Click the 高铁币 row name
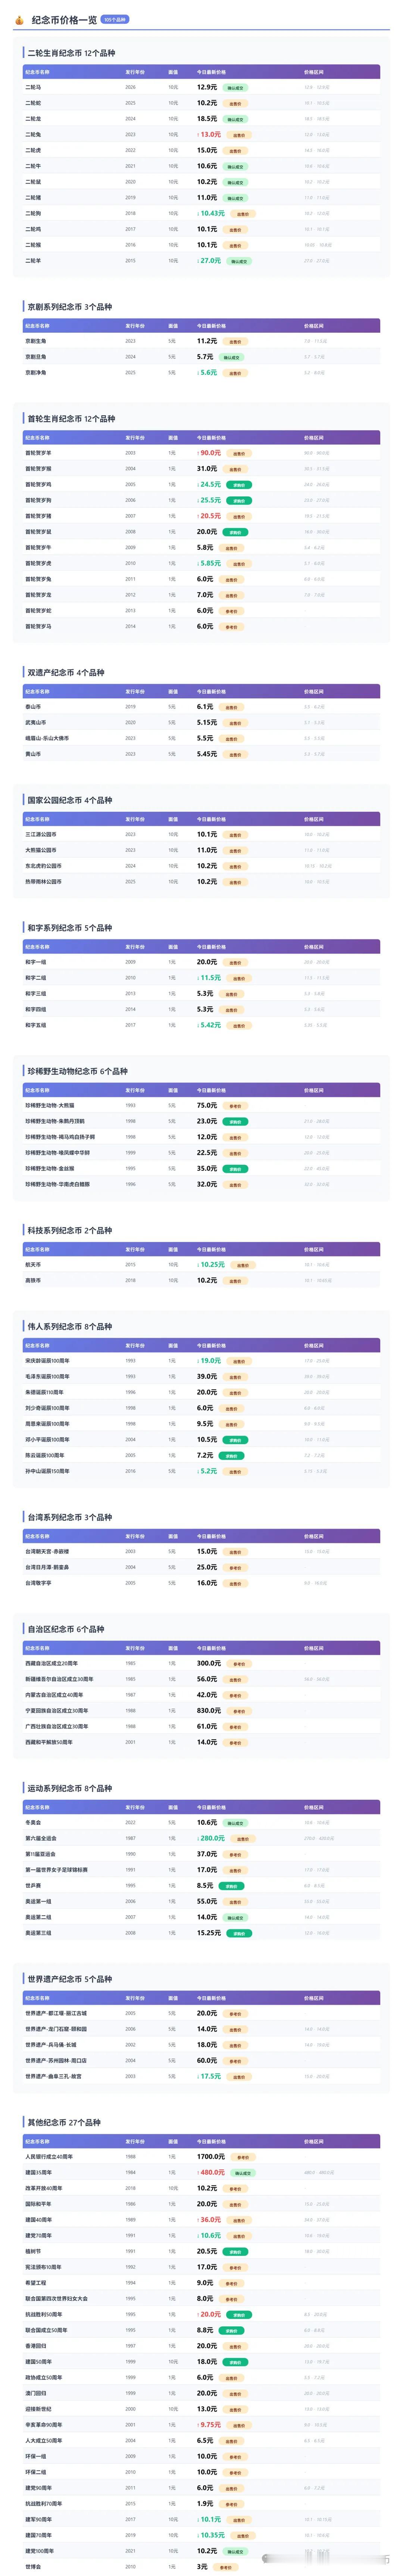This screenshot has height=2576, width=403. (33, 1281)
